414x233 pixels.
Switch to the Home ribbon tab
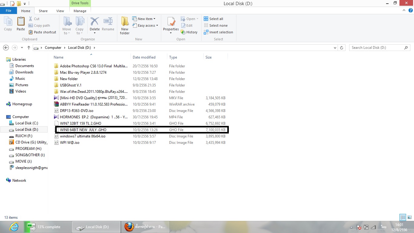tap(26, 11)
